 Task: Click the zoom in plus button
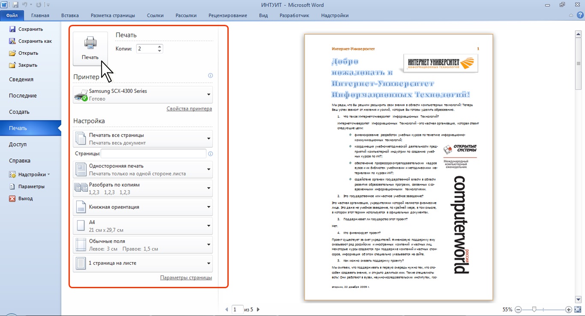[x=569, y=309]
